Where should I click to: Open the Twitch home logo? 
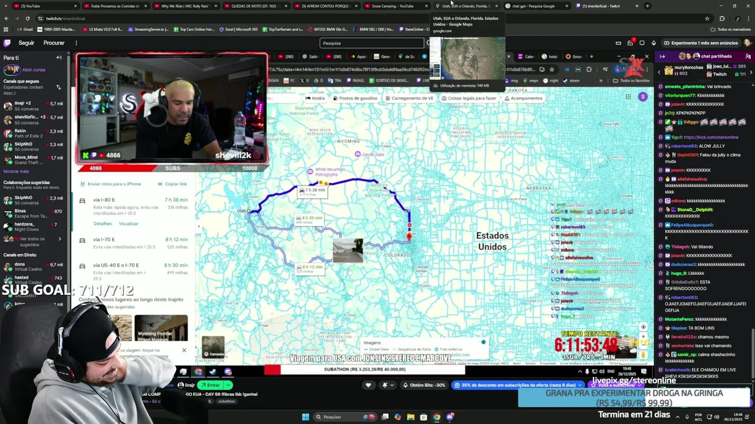pyautogui.click(x=7, y=43)
